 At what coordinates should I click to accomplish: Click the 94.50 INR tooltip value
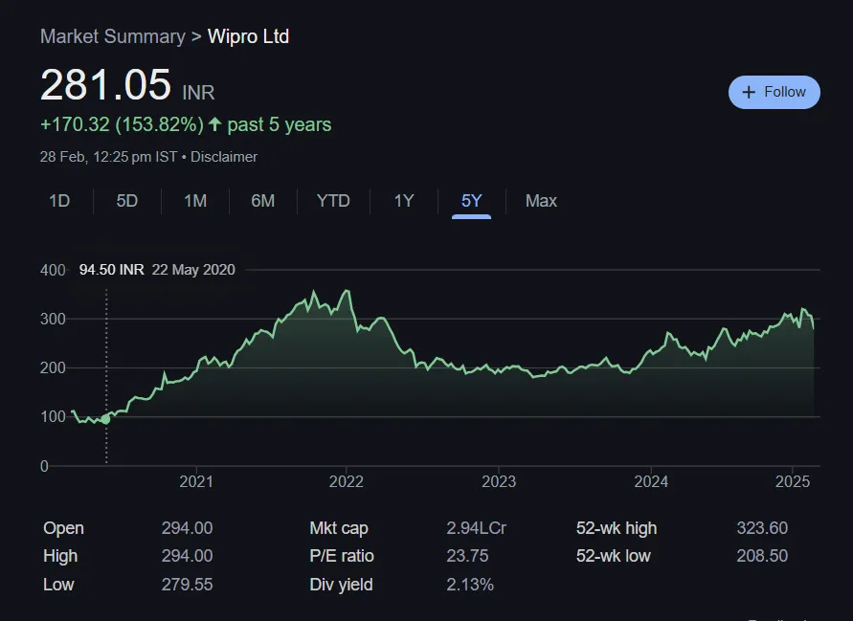point(111,270)
